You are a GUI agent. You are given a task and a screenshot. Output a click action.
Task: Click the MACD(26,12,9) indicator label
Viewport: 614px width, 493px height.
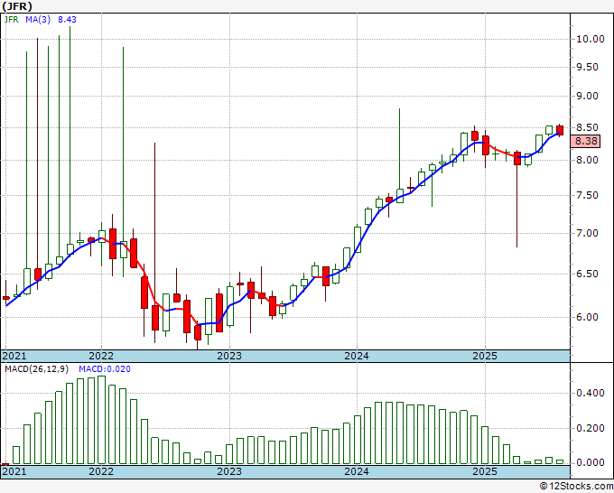(36, 369)
